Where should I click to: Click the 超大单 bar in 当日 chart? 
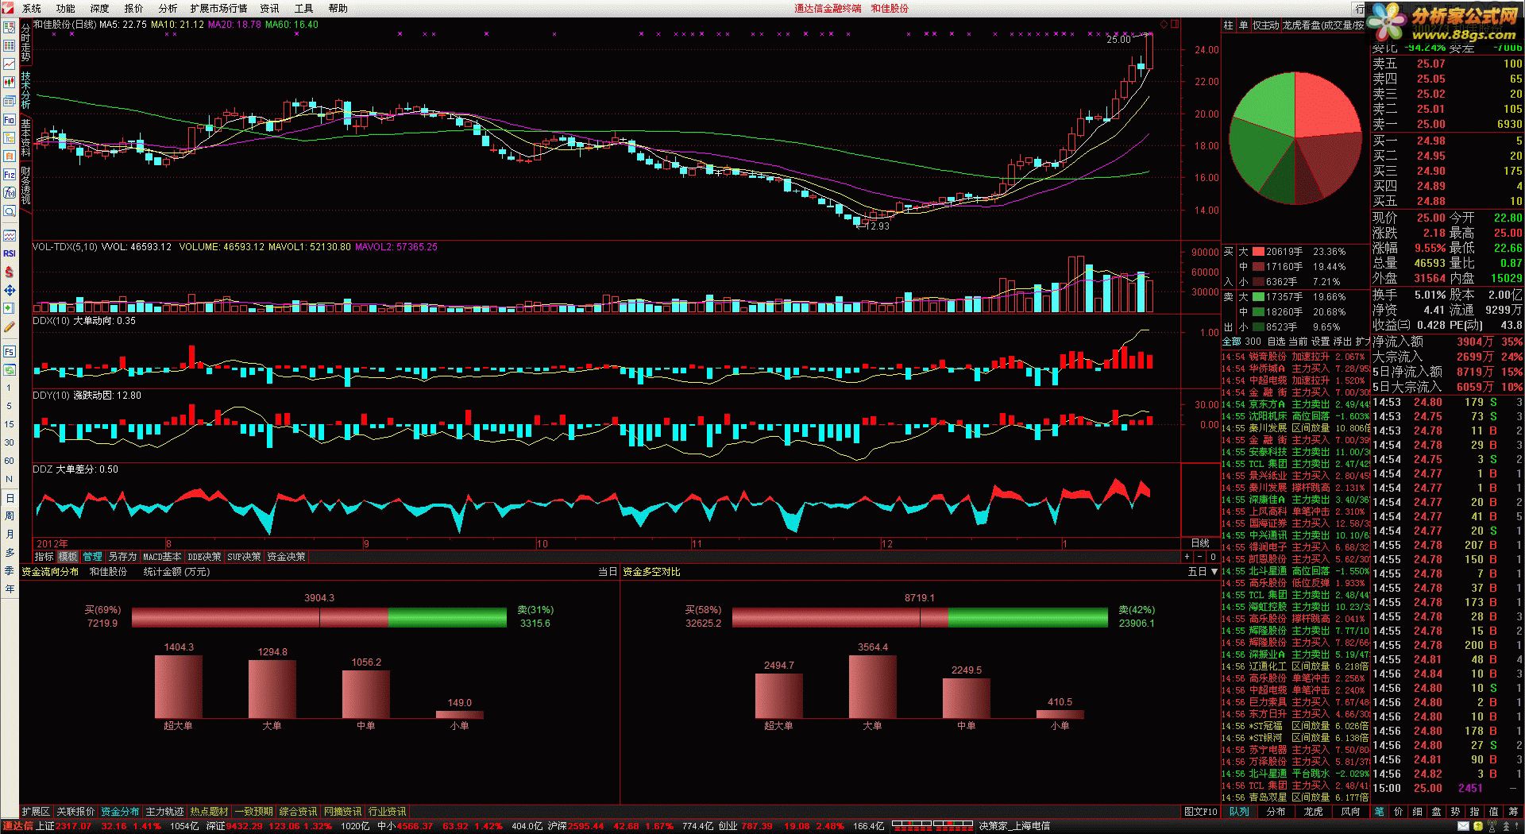[x=178, y=687]
